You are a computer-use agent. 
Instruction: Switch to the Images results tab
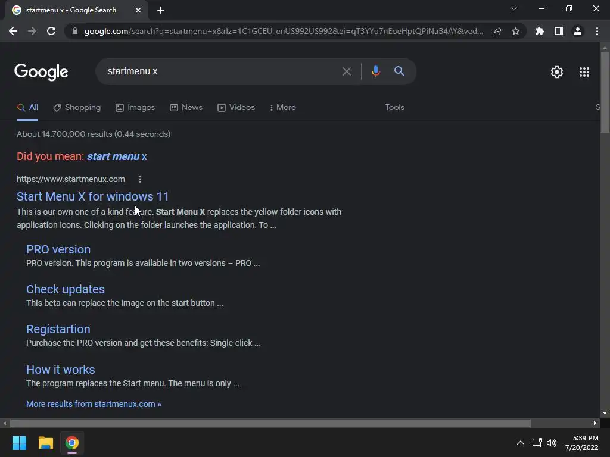click(x=135, y=108)
